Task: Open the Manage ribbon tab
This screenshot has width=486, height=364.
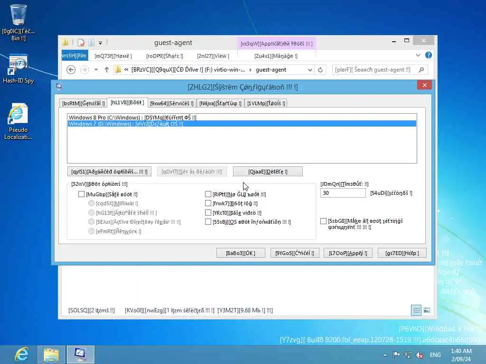Action: tap(276, 56)
